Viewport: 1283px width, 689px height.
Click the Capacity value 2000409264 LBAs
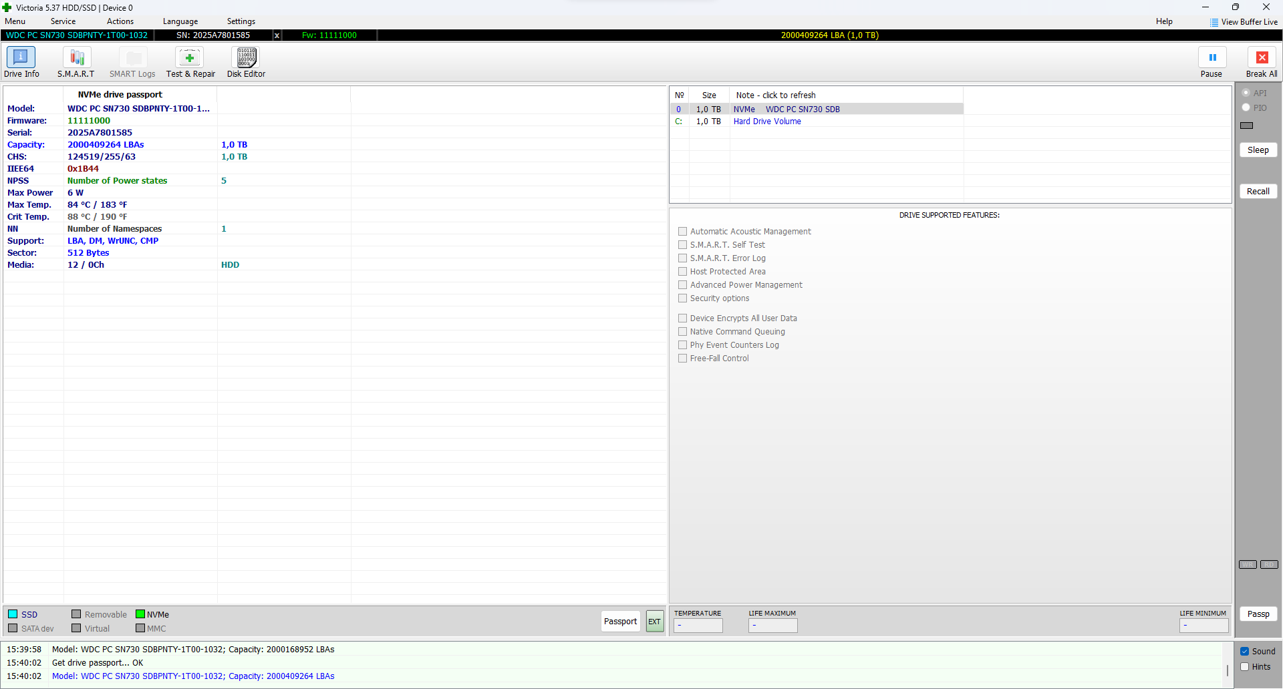point(106,145)
